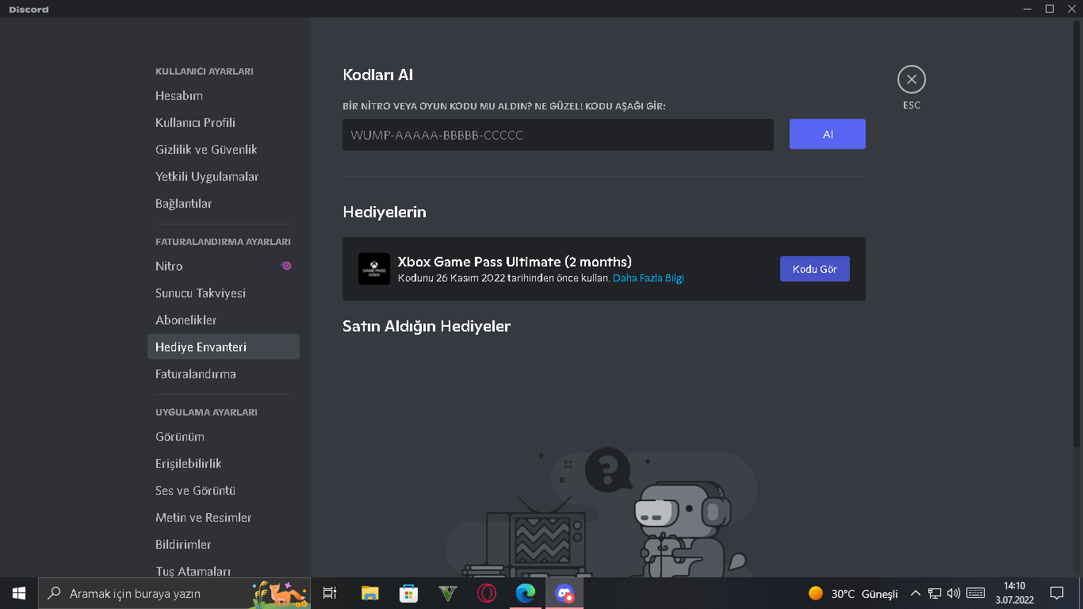Go to Erişilebilirlik settings

coord(224,464)
